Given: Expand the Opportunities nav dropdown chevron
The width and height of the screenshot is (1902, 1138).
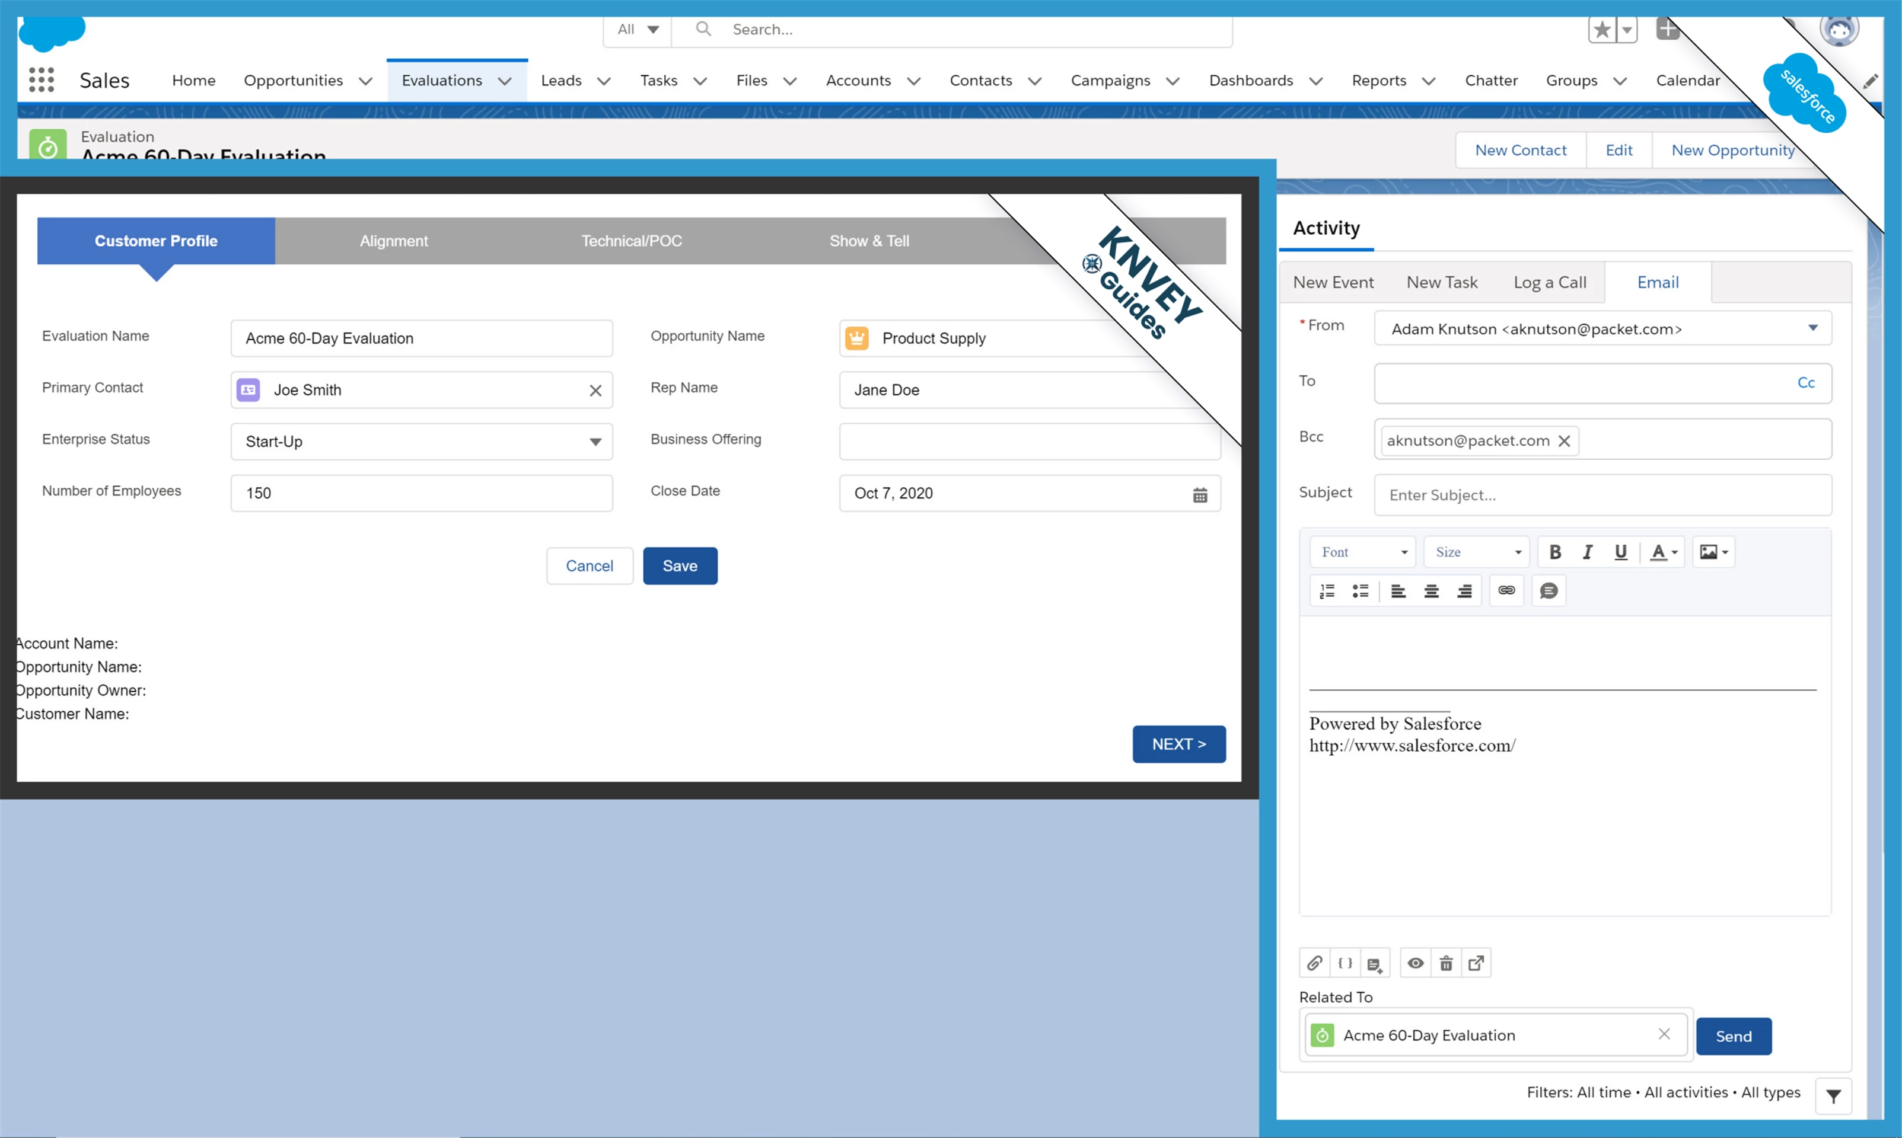Looking at the screenshot, I should point(365,81).
